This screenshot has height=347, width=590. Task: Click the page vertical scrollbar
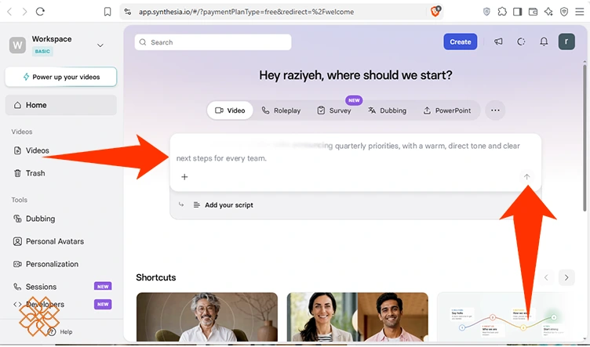[x=585, y=137]
